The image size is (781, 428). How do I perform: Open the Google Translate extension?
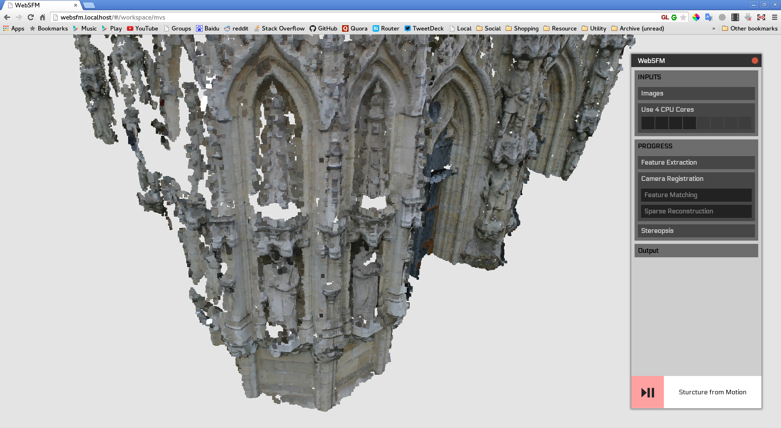pos(709,17)
